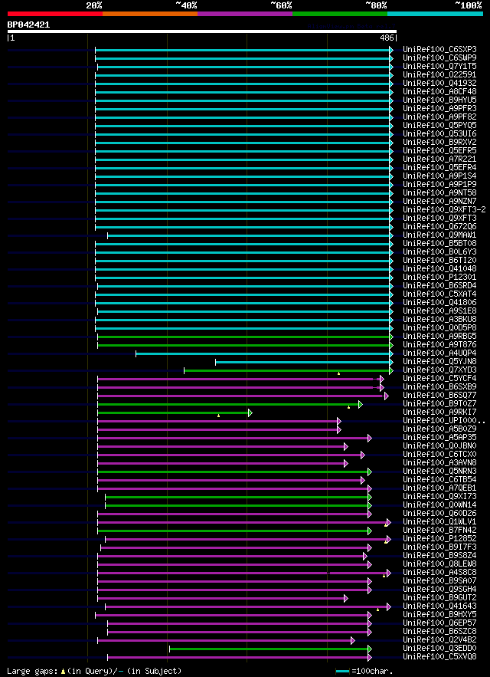The image size is (490, 677).
Task: Open hit UniRef100_Q7Y1T5
Action: point(439,67)
